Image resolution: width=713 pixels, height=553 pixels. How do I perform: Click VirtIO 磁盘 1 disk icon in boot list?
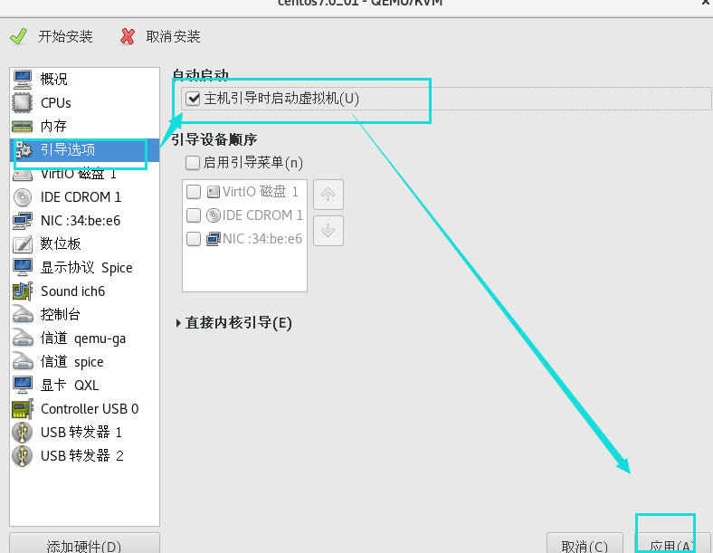point(214,192)
